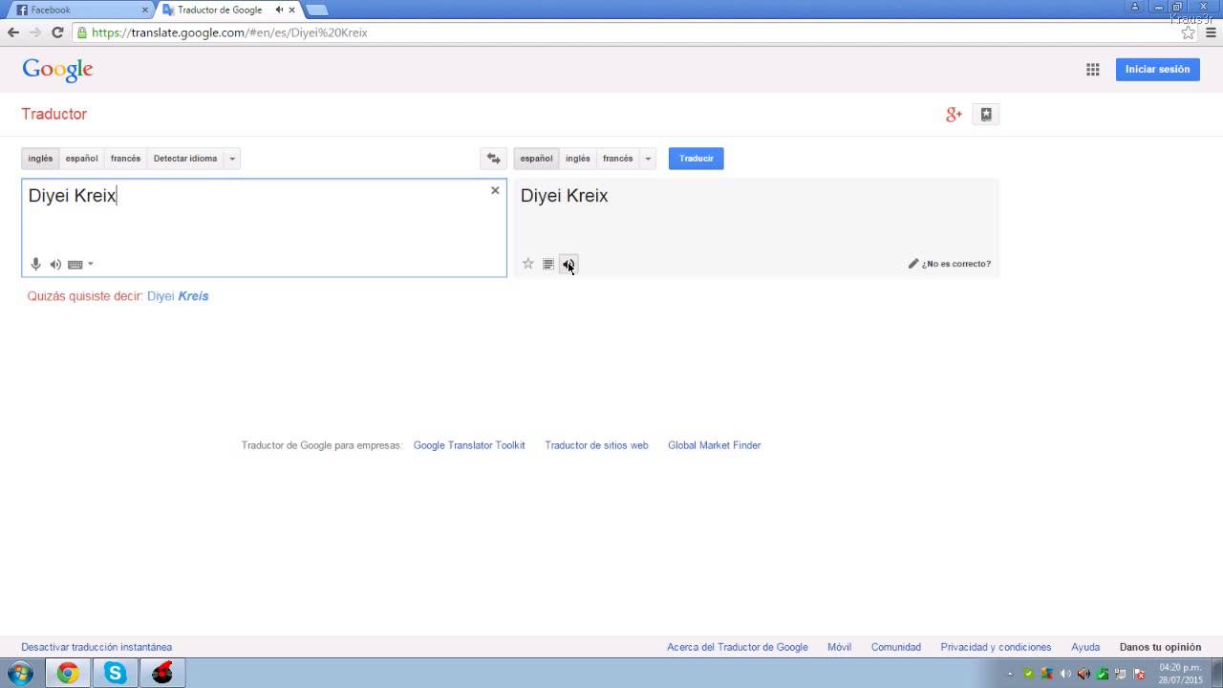Open the target language list dropdown
1223x688 pixels.
click(x=648, y=159)
